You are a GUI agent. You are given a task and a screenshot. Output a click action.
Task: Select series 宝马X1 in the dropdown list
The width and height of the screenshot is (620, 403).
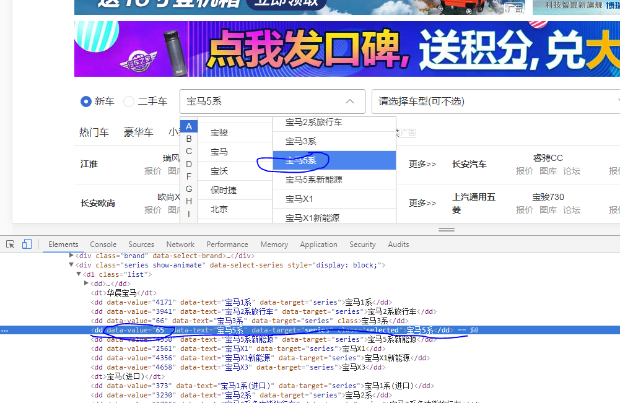[x=334, y=199]
